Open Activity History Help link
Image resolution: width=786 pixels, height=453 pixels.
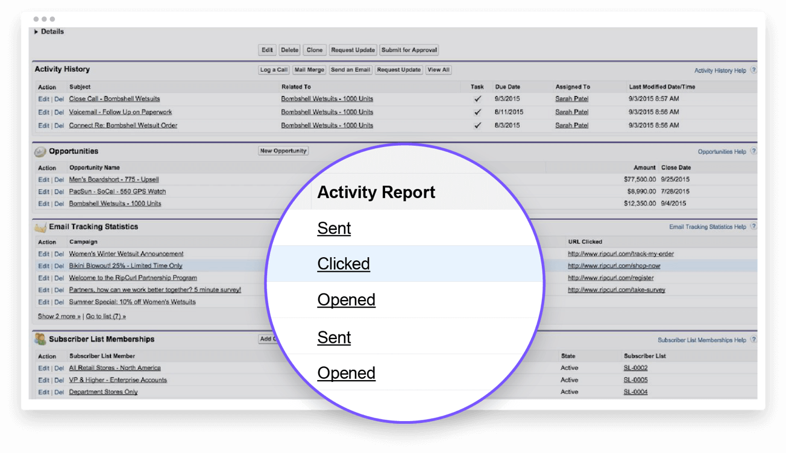(720, 70)
